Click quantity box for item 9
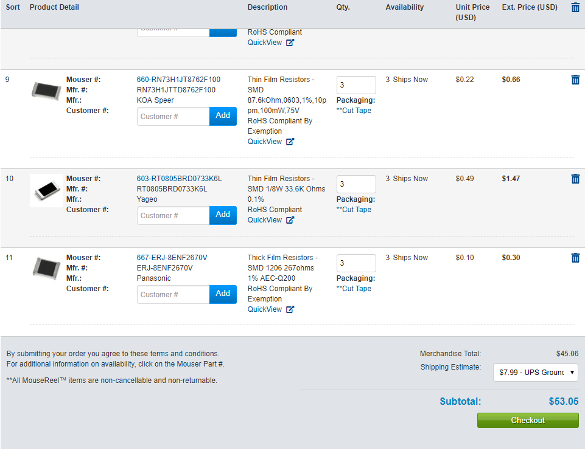This screenshot has width=585, height=451. (356, 85)
